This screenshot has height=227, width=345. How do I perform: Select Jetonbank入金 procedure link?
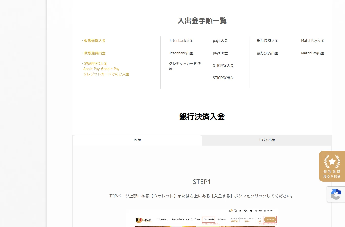tap(181, 41)
